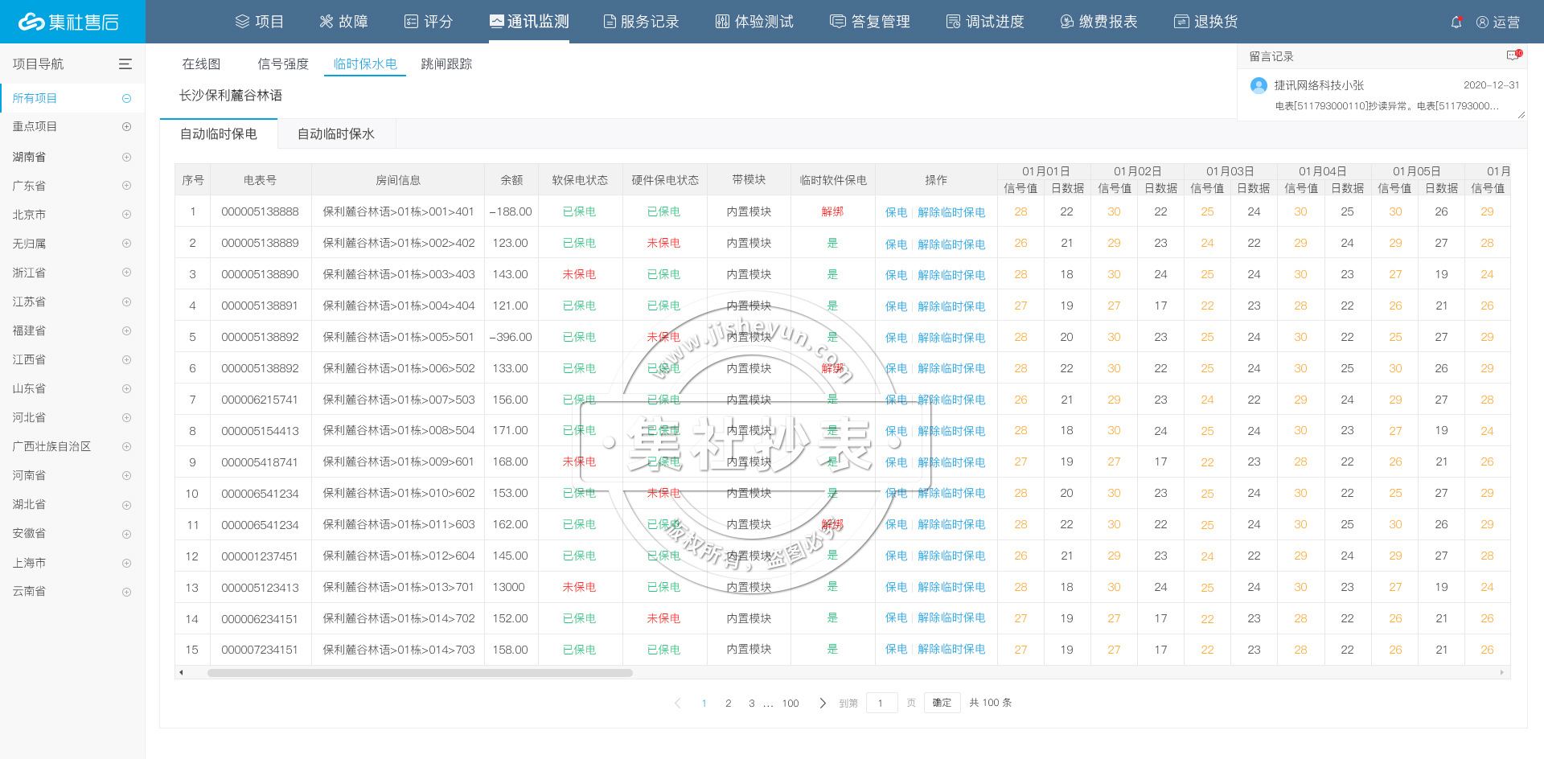Screen dimensions: 1544x759
Task: Open the 信号强度 tab
Action: tap(282, 64)
